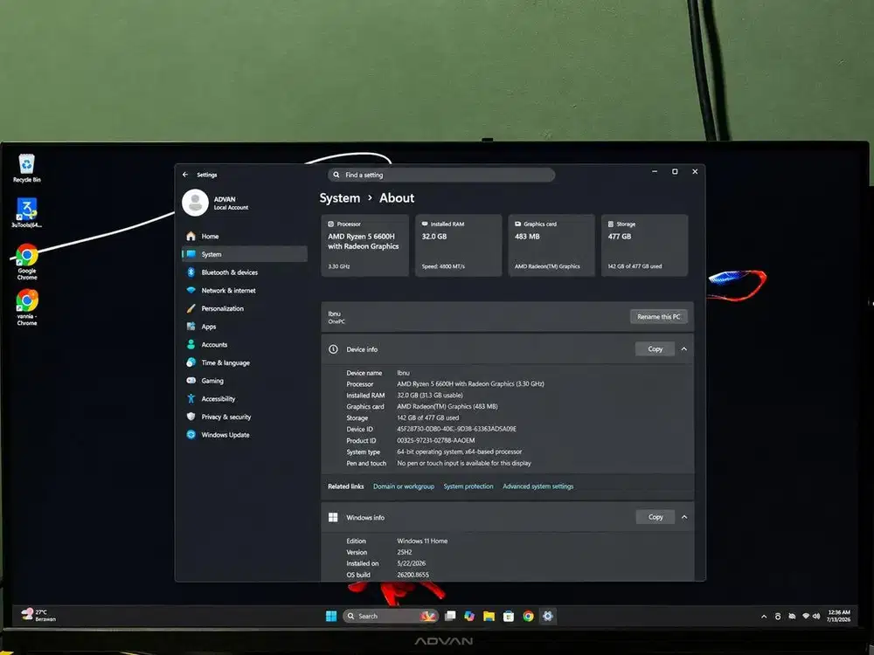Copy the Device info details
Image resolution: width=874 pixels, height=655 pixels.
coord(655,349)
